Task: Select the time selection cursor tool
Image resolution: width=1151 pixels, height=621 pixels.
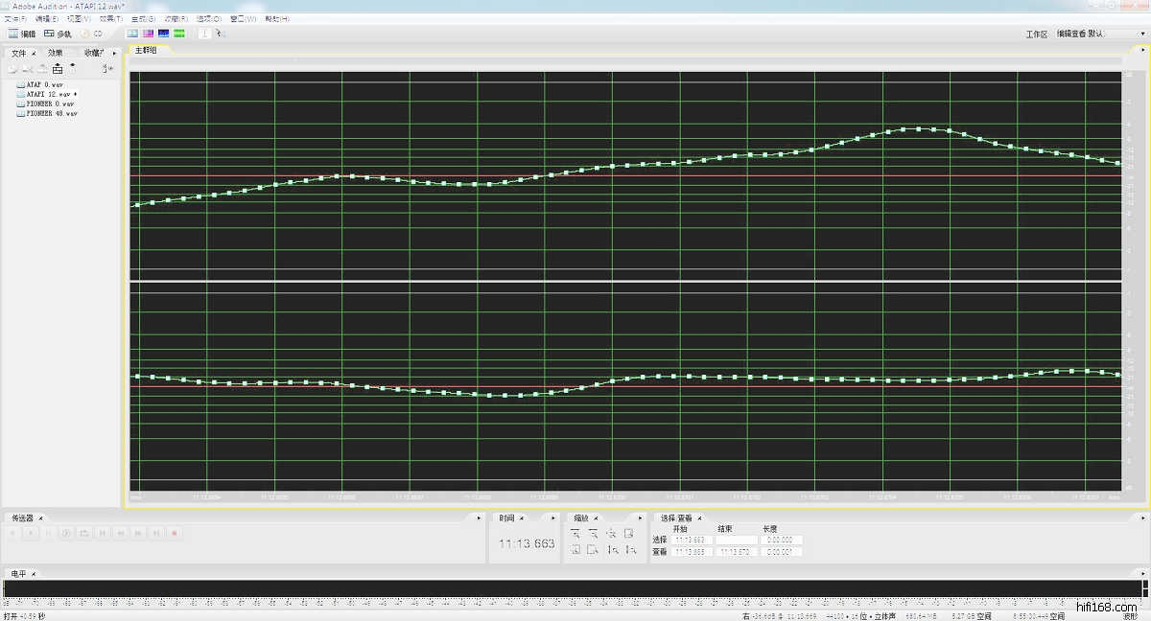Action: pos(204,34)
